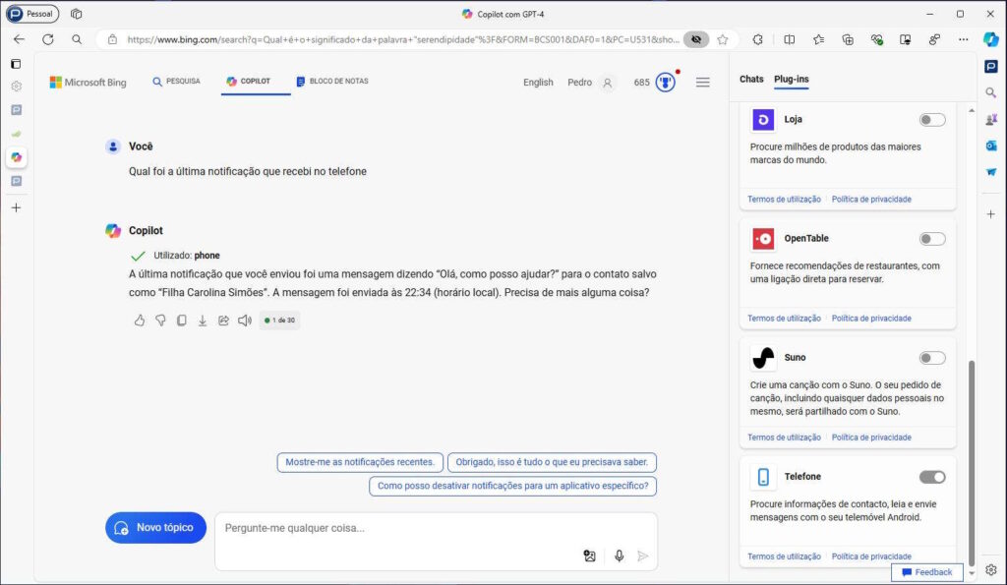Viewport: 1007px width, 585px height.
Task: Click tracking prevention eye icon in address bar
Action: (696, 39)
